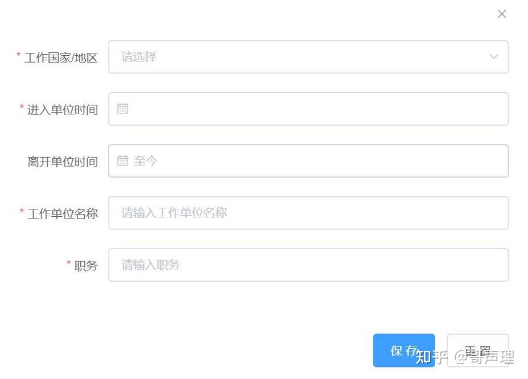The height and width of the screenshot is (379, 528).
Task: Click the 请输入工作单位名称 text box
Action: click(x=308, y=213)
